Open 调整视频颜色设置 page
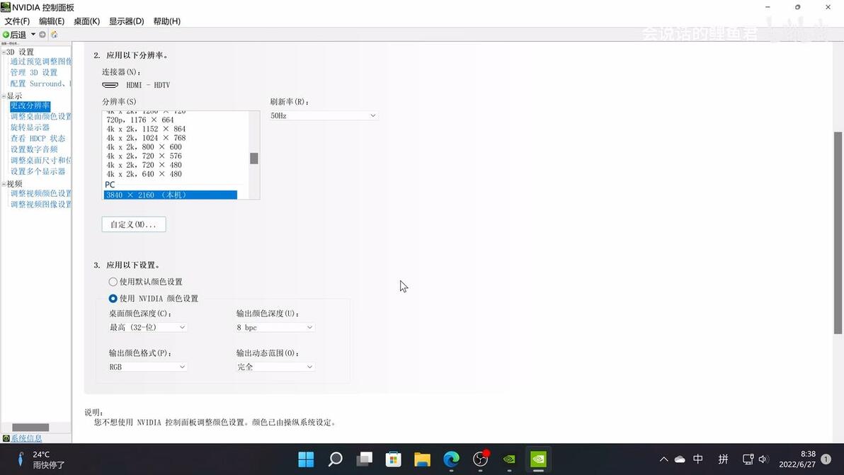Viewport: 844px width, 475px height. 41,193
